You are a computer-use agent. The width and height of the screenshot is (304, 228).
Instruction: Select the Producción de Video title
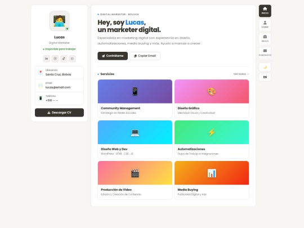(116, 190)
